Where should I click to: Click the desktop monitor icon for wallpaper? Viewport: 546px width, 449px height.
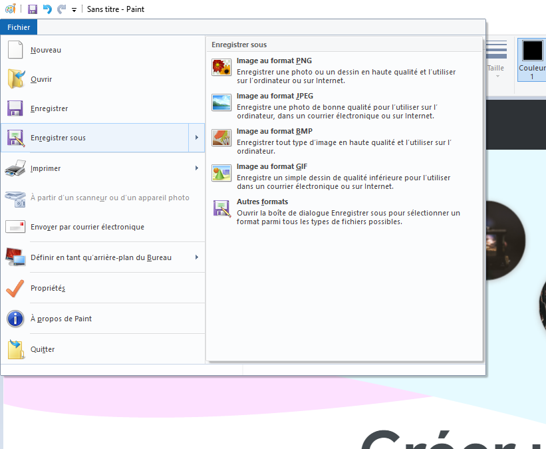pos(15,257)
